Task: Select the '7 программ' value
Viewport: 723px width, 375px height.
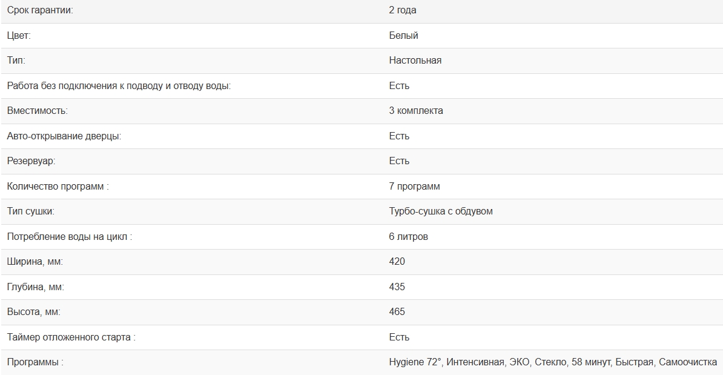Action: (414, 187)
